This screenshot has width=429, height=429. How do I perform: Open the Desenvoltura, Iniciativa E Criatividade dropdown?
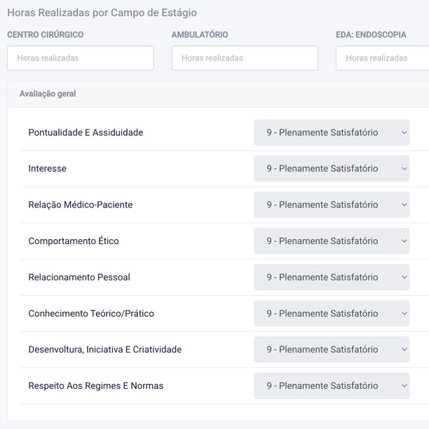(331, 349)
